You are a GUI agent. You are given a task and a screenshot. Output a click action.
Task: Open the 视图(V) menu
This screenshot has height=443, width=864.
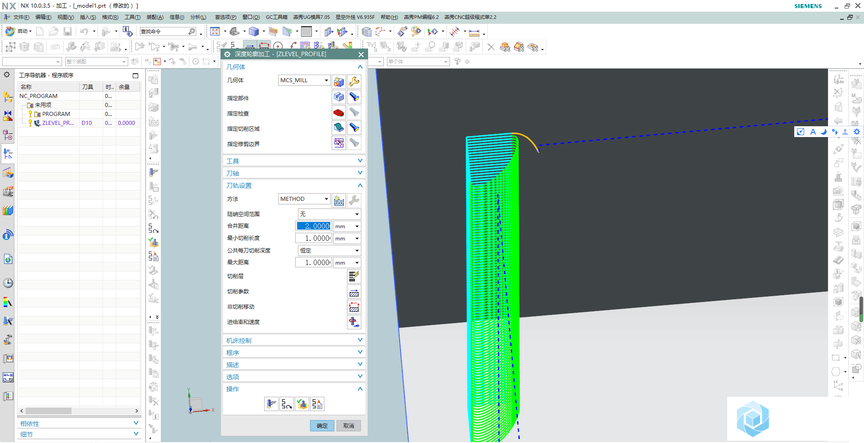(x=65, y=17)
